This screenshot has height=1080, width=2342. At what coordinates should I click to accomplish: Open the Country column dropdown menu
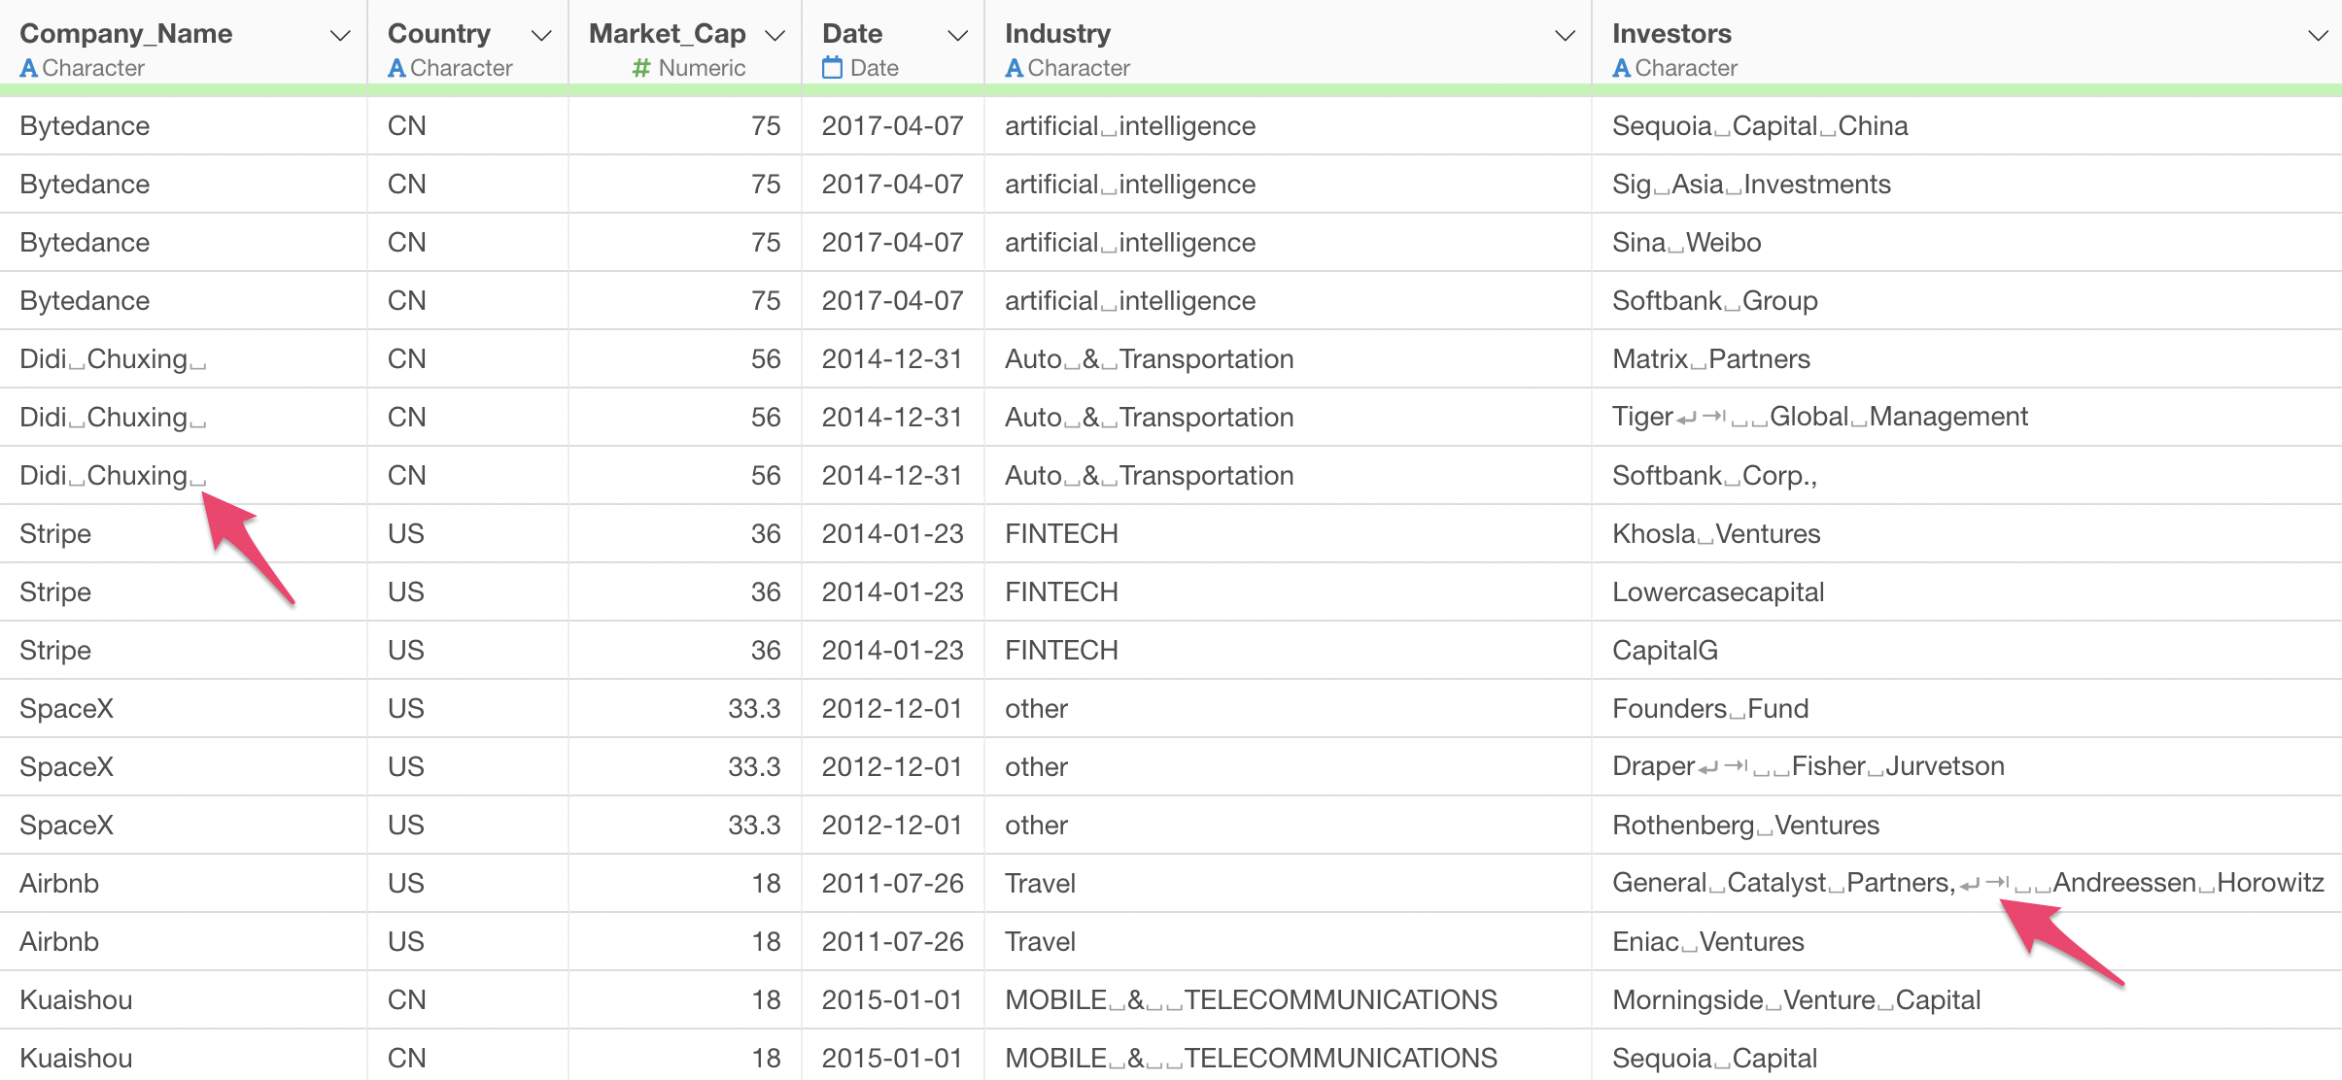541,36
